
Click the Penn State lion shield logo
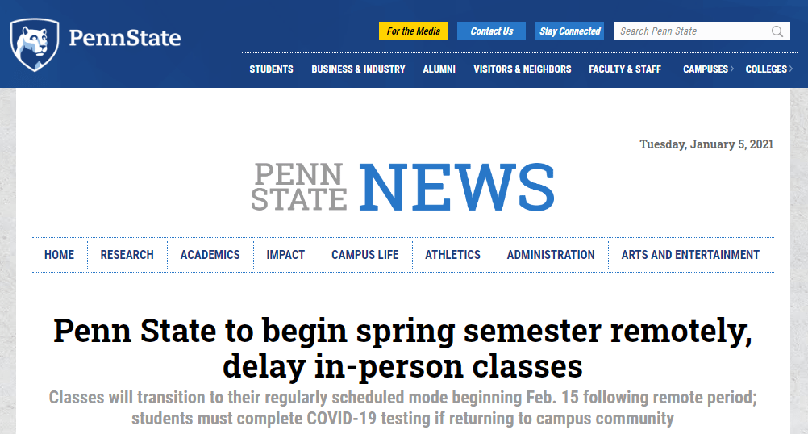tap(35, 45)
